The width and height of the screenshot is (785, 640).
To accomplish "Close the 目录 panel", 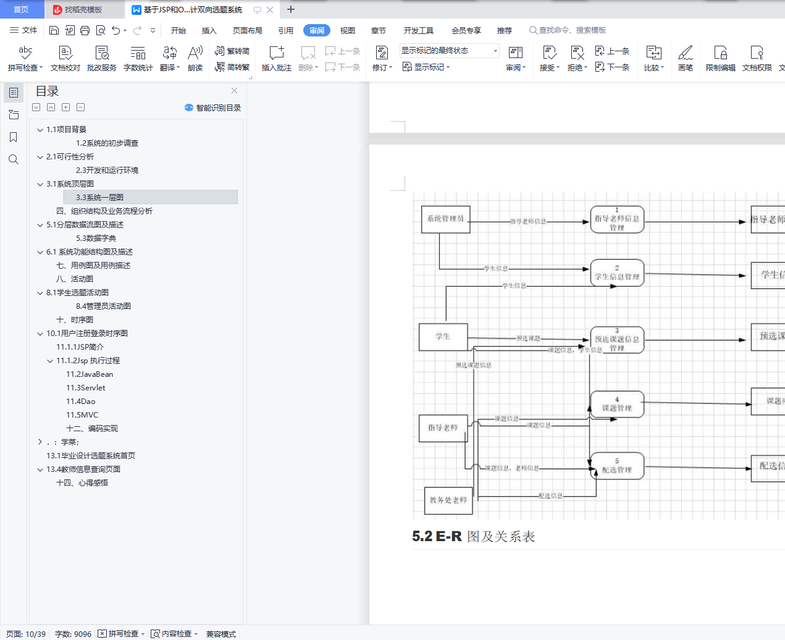I will click(x=234, y=91).
